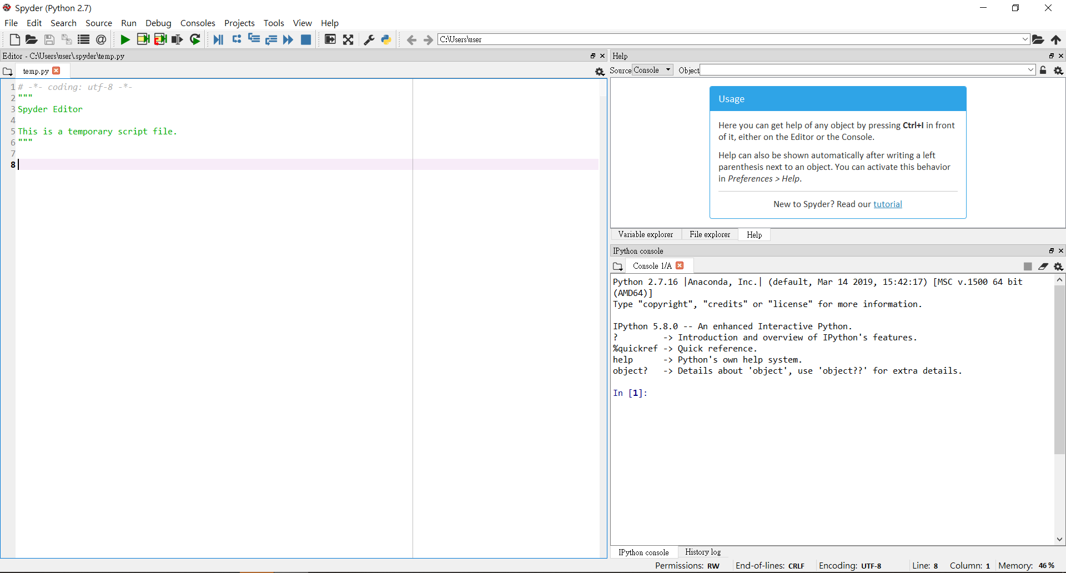Undock the Editor pane
The image size is (1066, 573).
(x=593, y=56)
